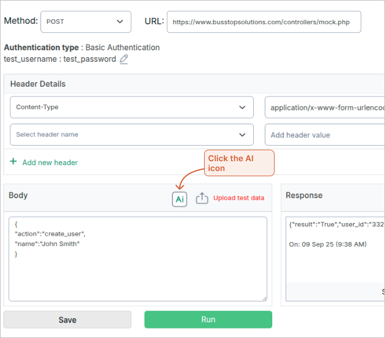Viewport: 385px width, 338px height.
Task: Click the Save button
Action: pyautogui.click(x=67, y=320)
